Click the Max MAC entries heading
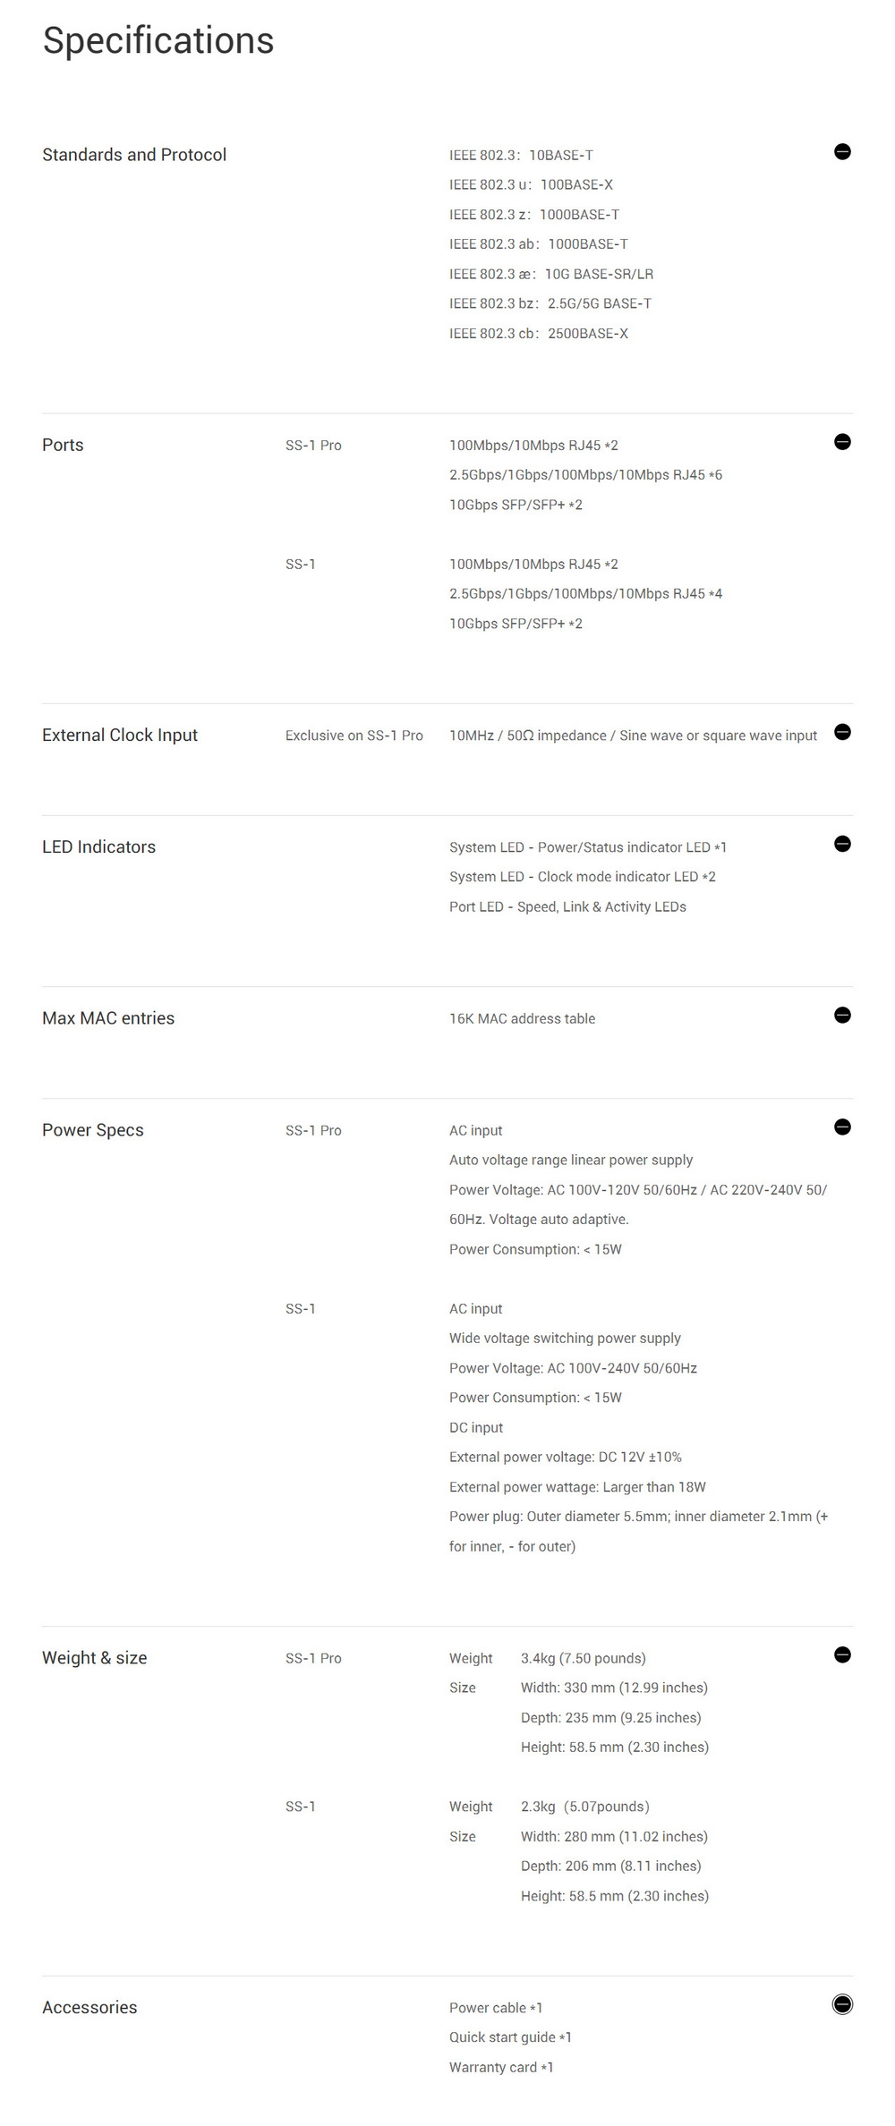 pyautogui.click(x=108, y=1017)
